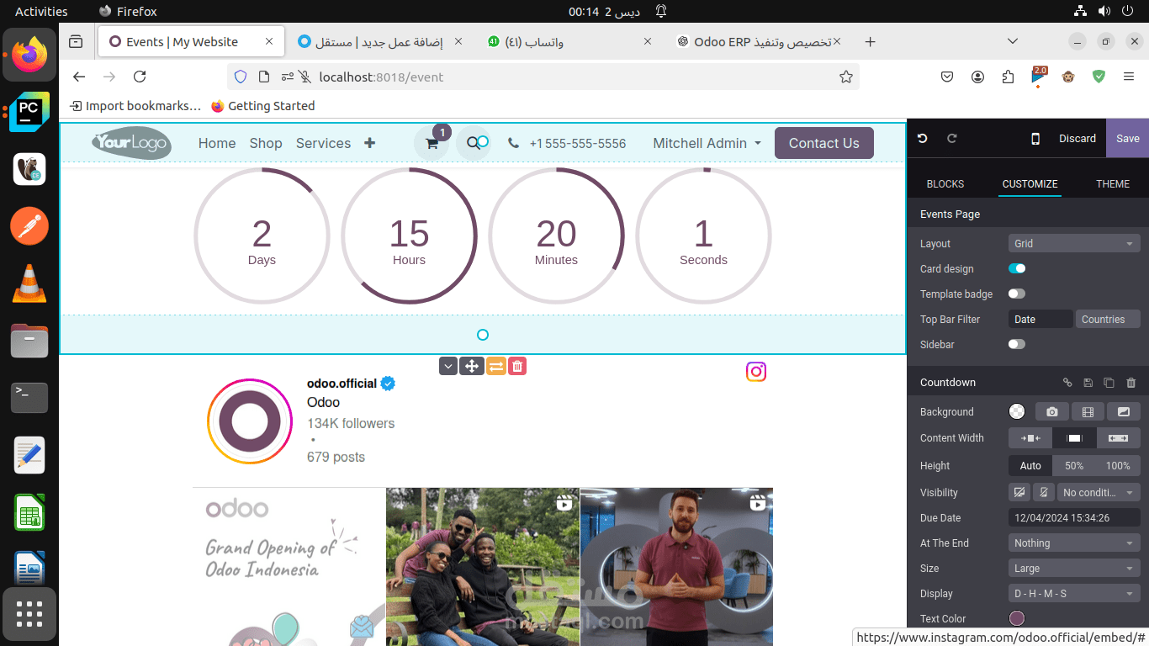The height and width of the screenshot is (646, 1149).
Task: Set background video via film icon
Action: coord(1088,411)
